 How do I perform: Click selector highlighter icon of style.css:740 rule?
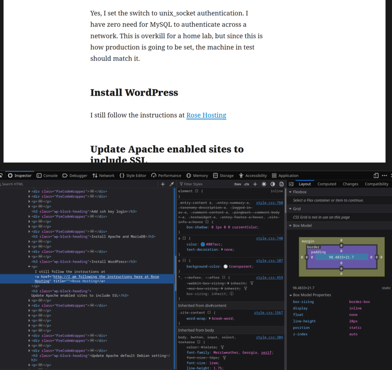coord(184,238)
